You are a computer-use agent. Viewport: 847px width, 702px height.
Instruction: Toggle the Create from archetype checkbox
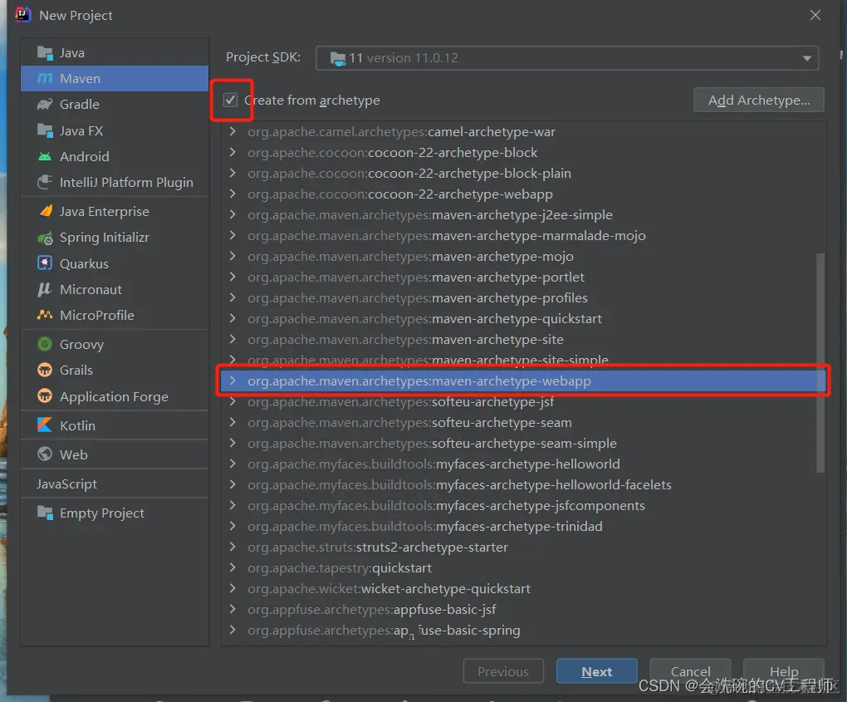[x=231, y=100]
